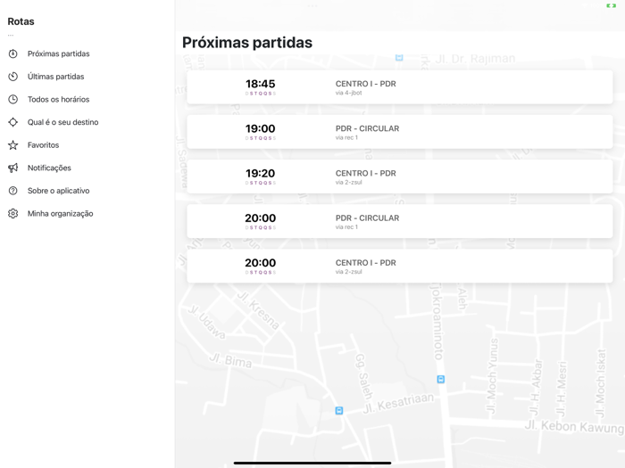Click the question mark icon beside Sobre o aplicativo
Screen dimensions: 625x468
coord(13,191)
